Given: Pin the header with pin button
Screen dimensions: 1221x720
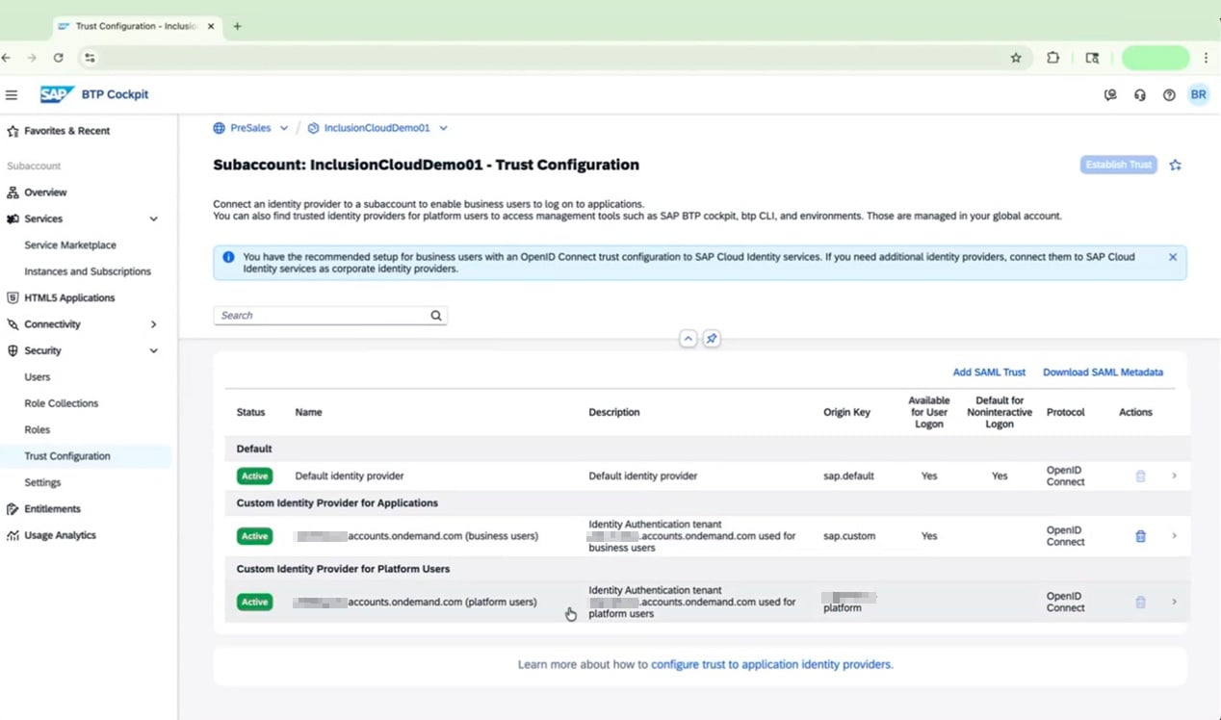Looking at the screenshot, I should 712,339.
